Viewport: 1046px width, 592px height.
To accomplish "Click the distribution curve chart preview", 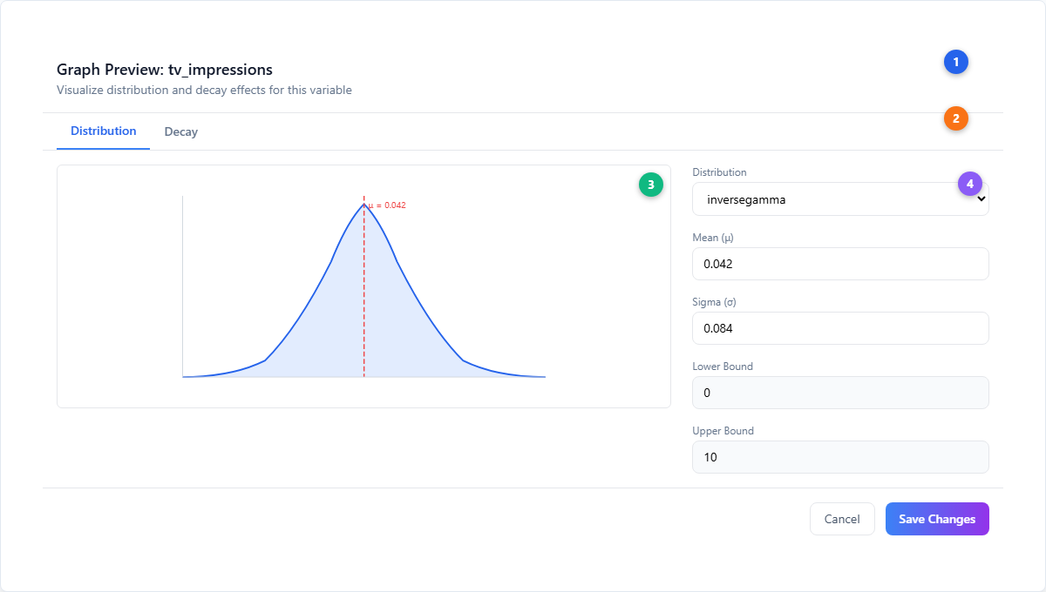I will [363, 286].
